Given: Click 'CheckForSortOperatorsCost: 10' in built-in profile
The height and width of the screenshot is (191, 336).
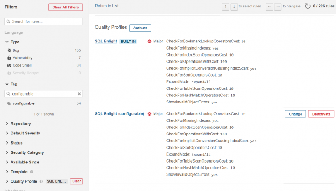Looking at the screenshot, I should pyautogui.click(x=194, y=75).
